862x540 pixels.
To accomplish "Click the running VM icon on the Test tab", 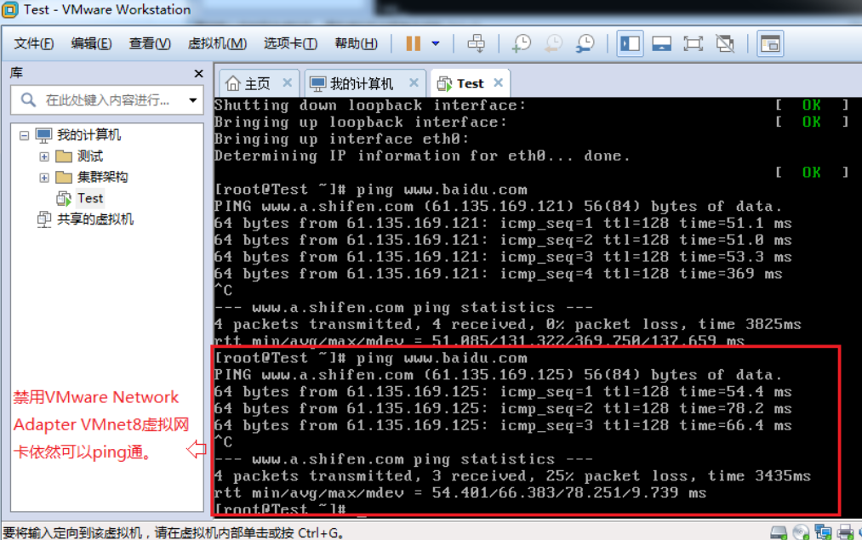I will click(444, 83).
